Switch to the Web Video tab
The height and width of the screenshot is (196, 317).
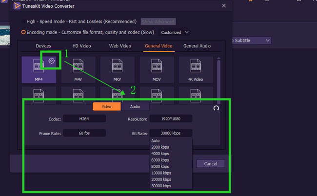coord(120,46)
